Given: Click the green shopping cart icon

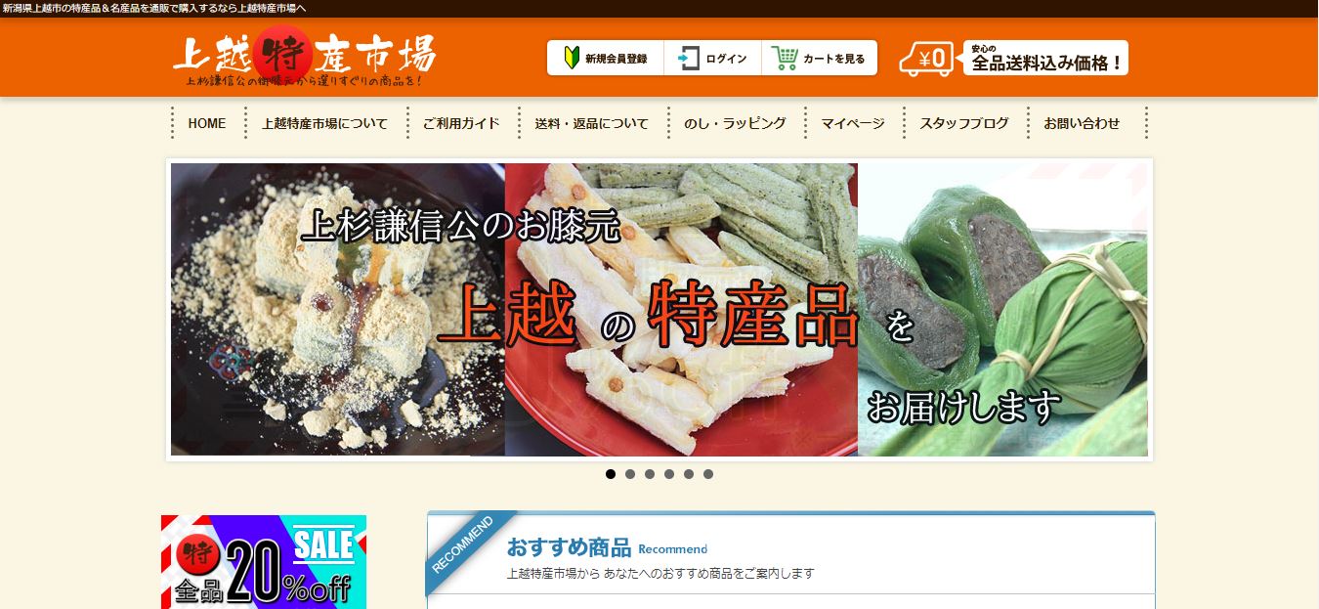Looking at the screenshot, I should [x=784, y=59].
